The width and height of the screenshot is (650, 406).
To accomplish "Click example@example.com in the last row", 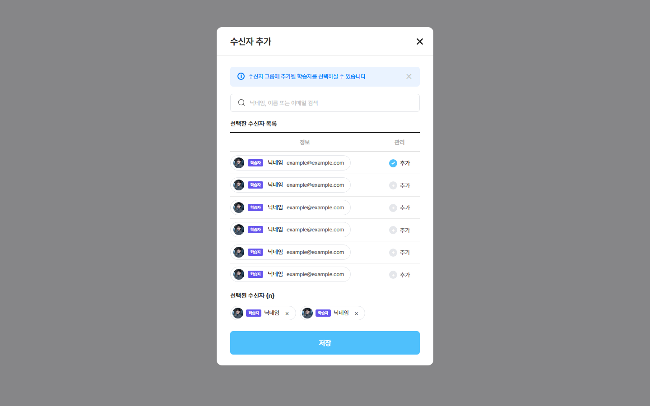I will (315, 274).
